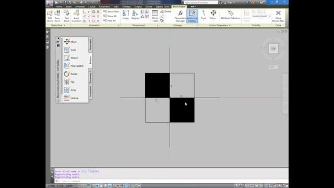Click Show All constraints

coord(110,16)
